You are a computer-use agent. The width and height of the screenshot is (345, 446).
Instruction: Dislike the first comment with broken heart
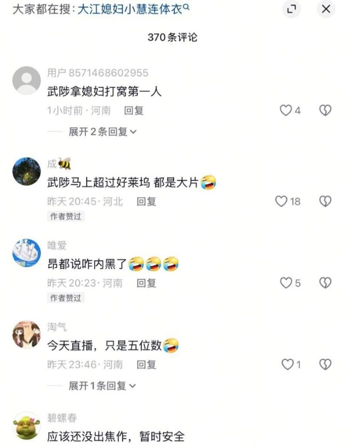coord(325,110)
